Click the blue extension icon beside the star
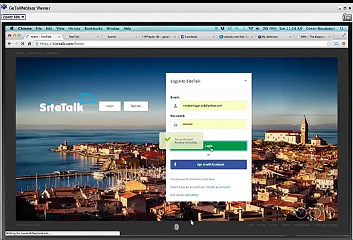 point(336,44)
